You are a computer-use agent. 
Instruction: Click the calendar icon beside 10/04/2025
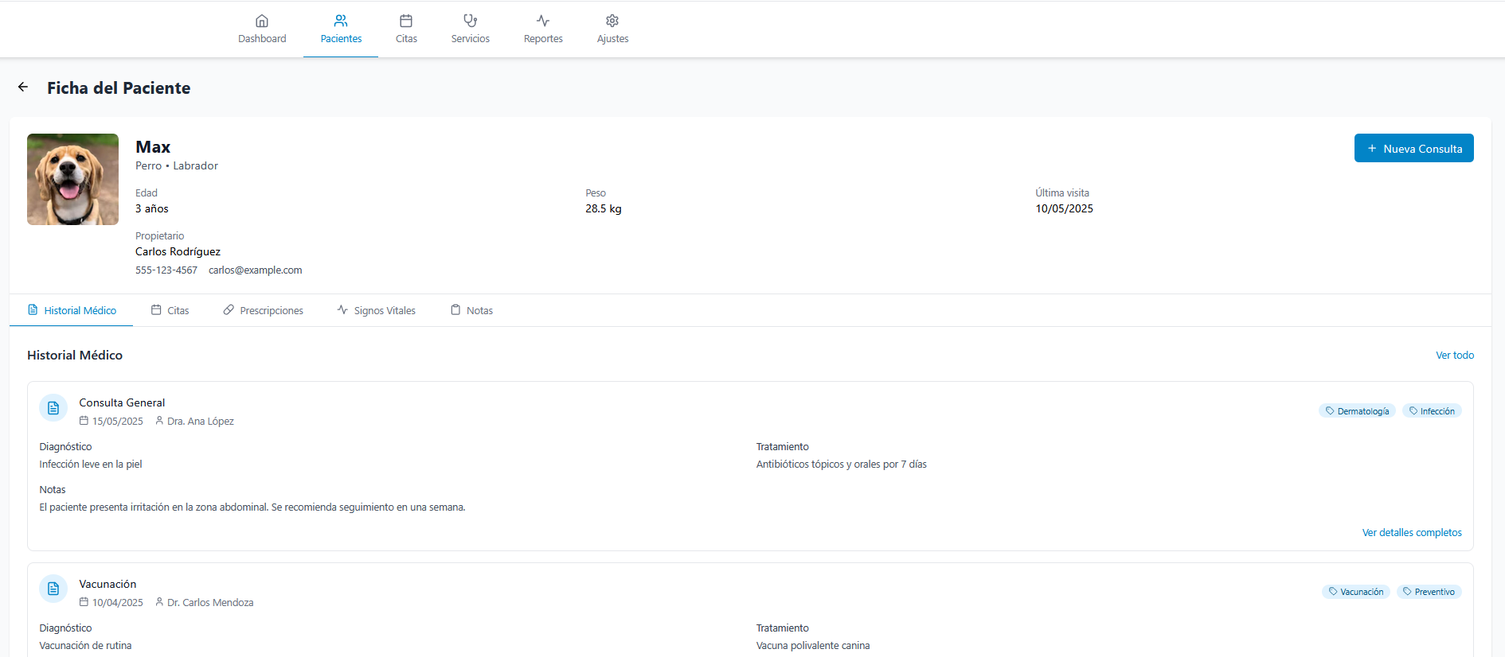(x=84, y=602)
